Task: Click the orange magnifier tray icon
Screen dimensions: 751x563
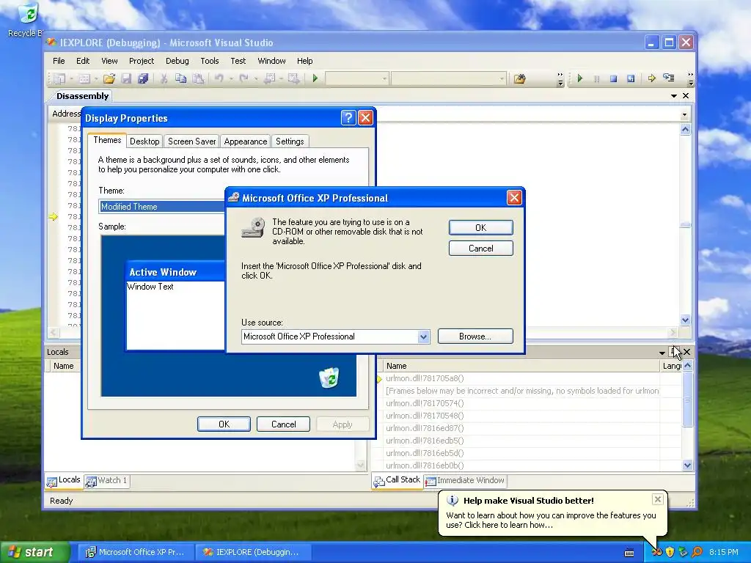Action: tap(697, 552)
